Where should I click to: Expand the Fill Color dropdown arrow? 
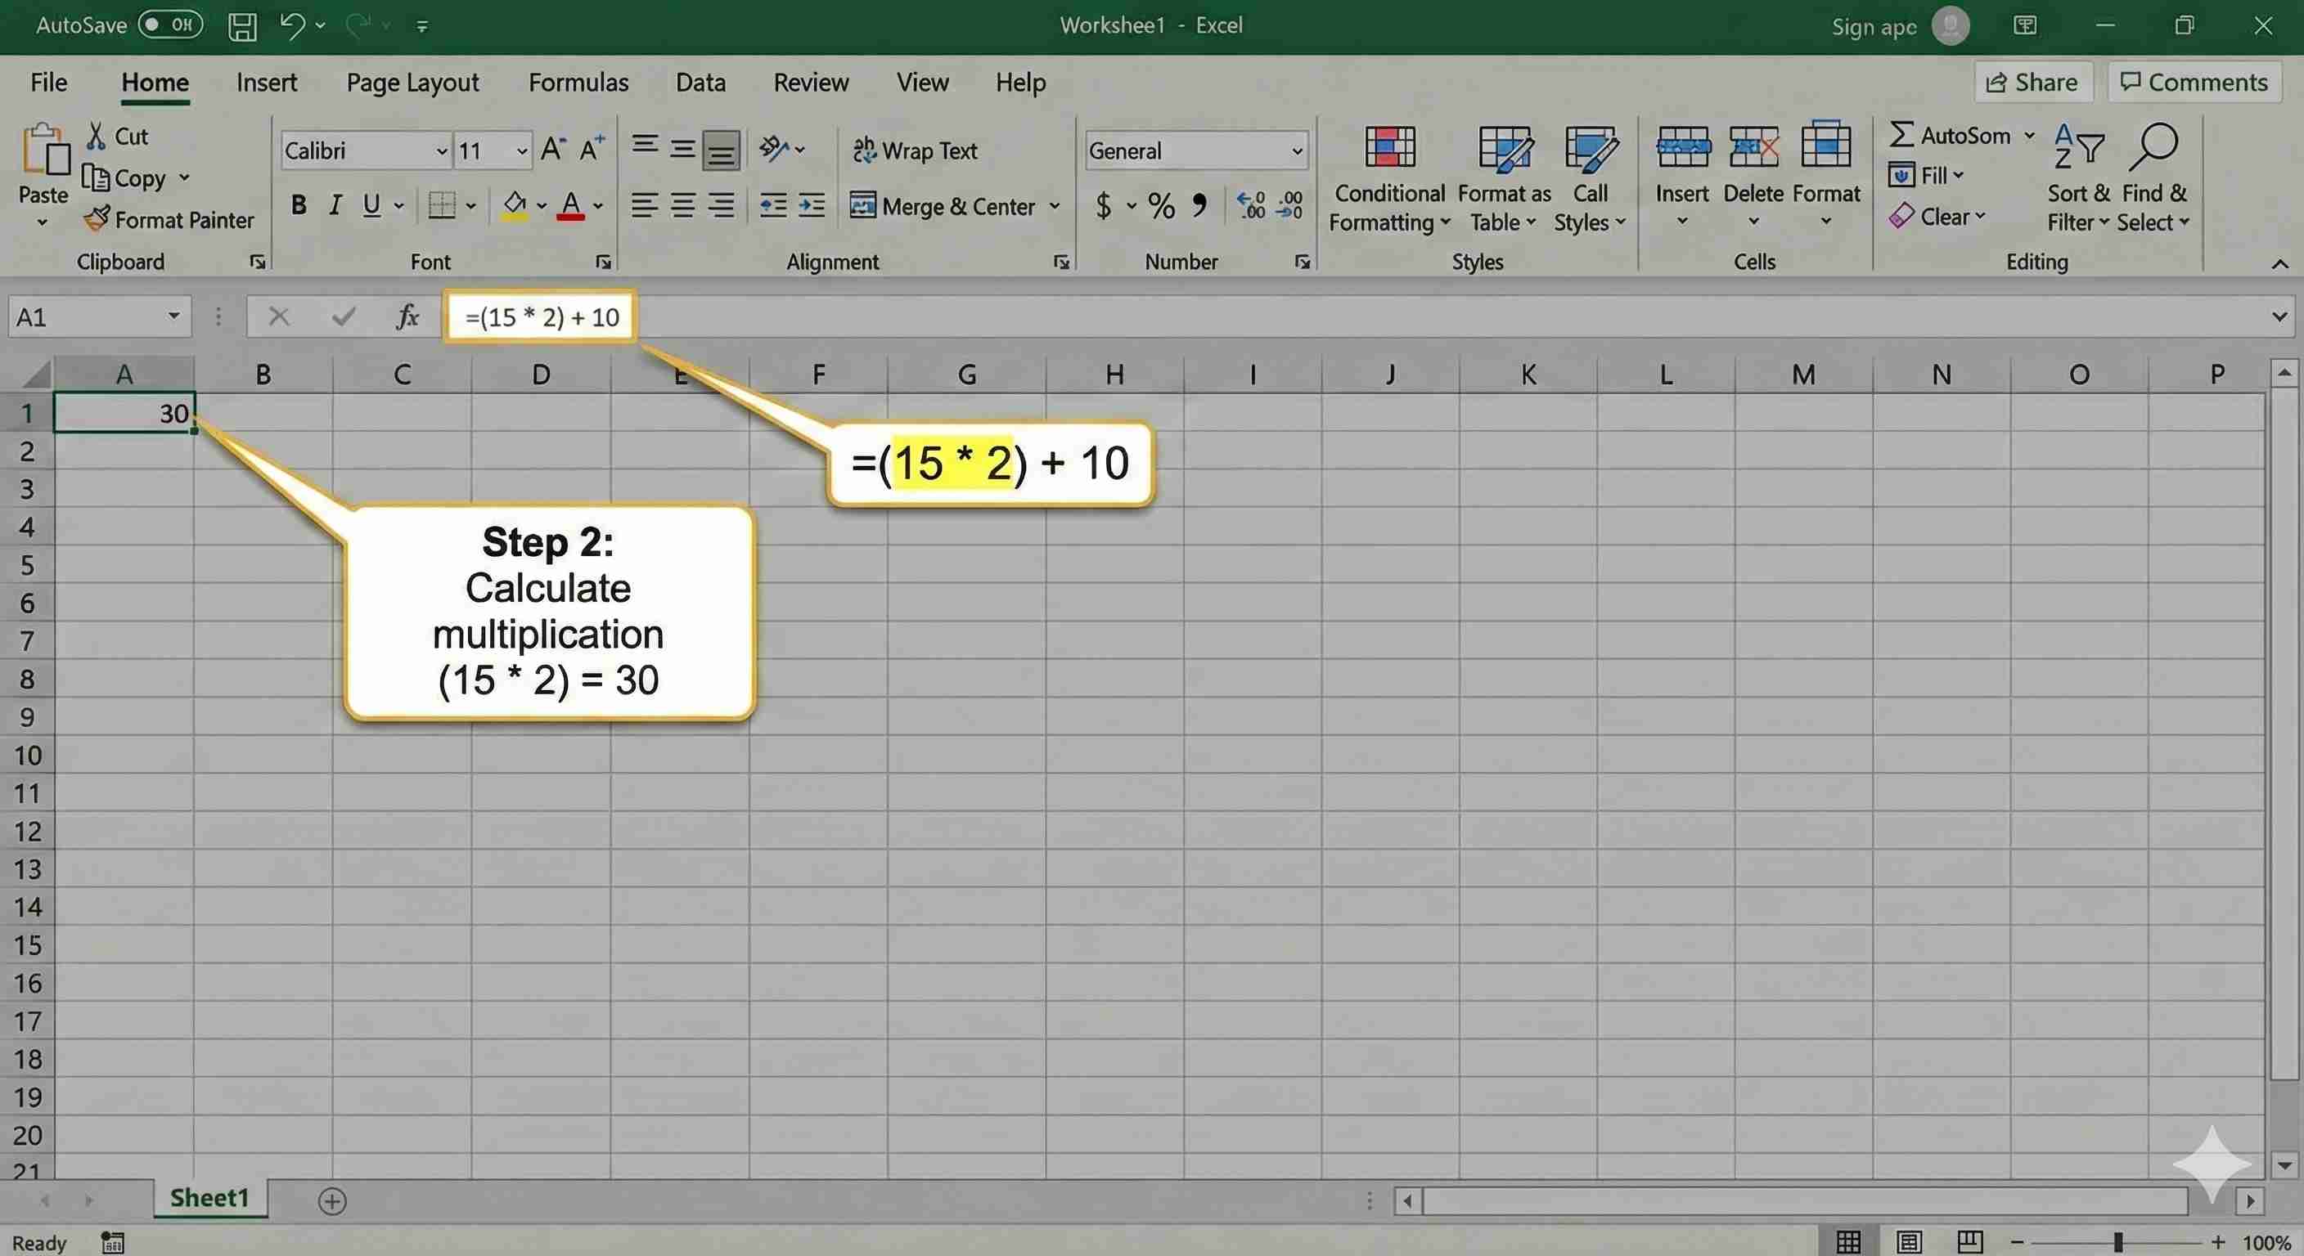click(542, 205)
